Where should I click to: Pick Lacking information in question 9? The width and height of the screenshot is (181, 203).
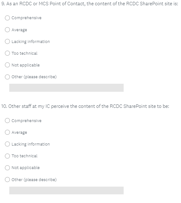(7, 41)
